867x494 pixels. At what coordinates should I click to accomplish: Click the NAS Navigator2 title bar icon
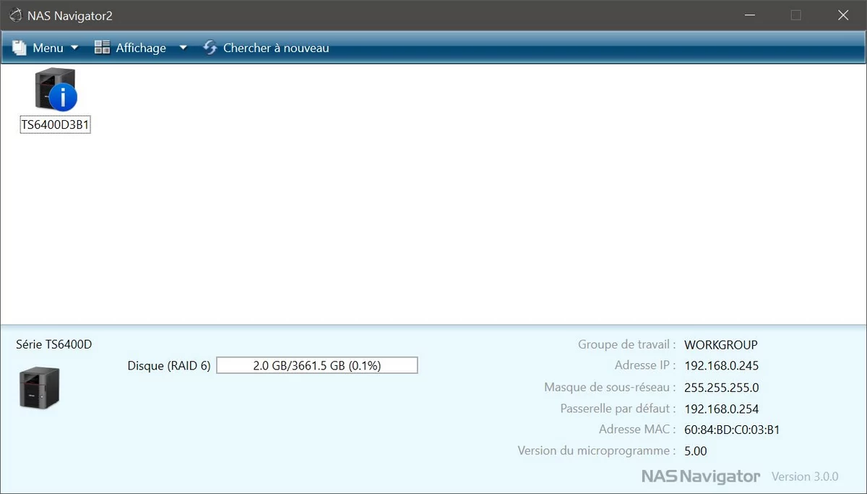(15, 15)
